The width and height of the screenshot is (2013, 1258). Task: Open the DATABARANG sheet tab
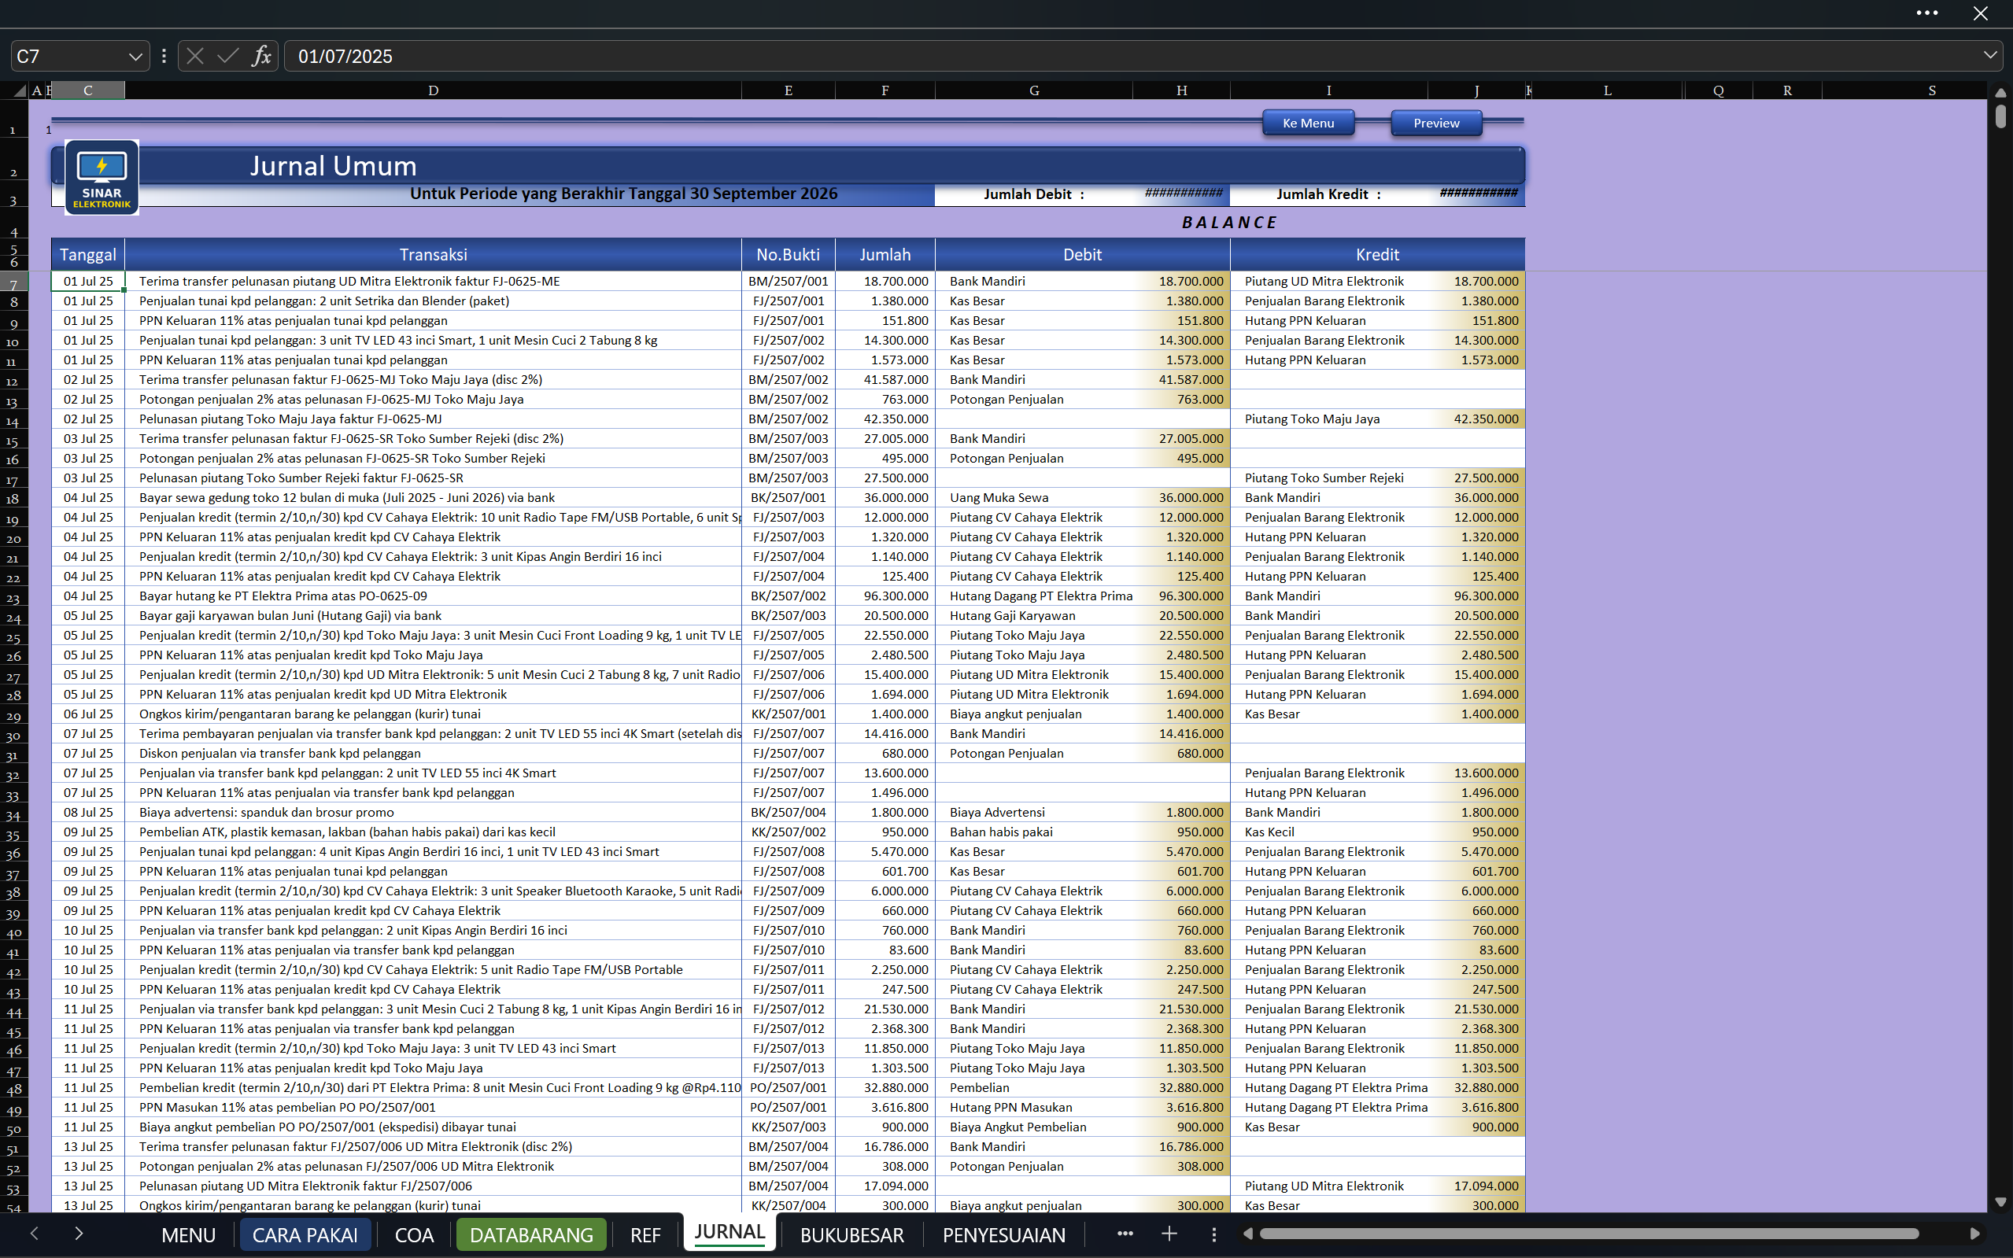coord(531,1234)
